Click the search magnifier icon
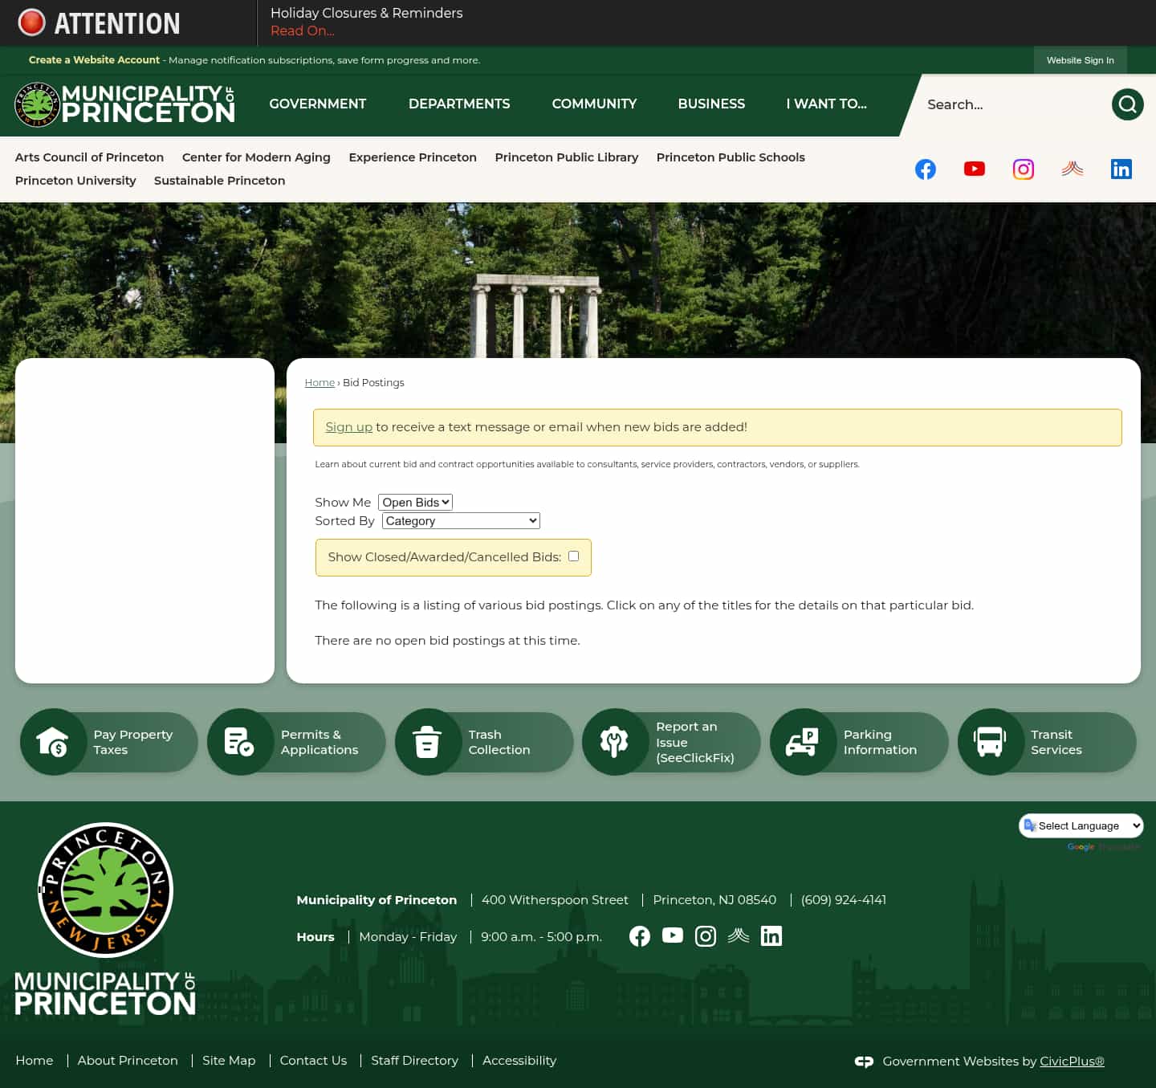 coord(1127,104)
